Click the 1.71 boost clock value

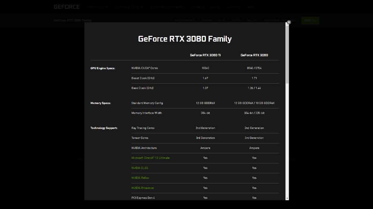pyautogui.click(x=254, y=78)
